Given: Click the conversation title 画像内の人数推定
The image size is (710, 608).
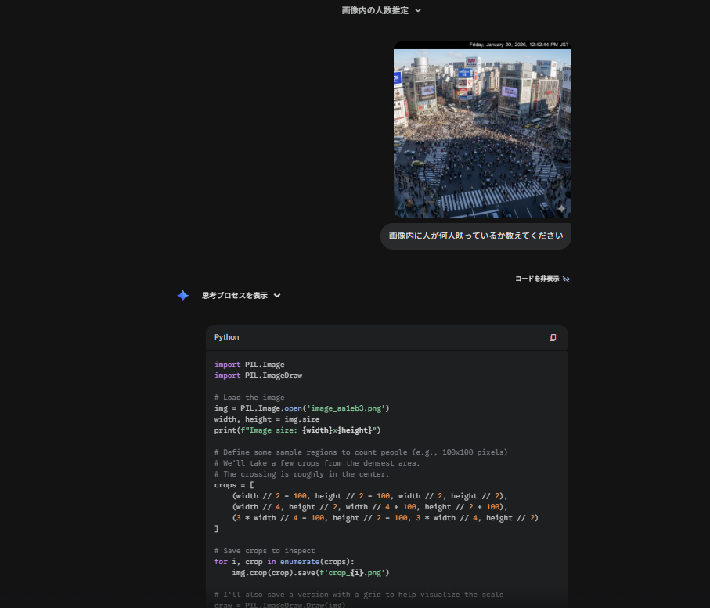Looking at the screenshot, I should (374, 10).
